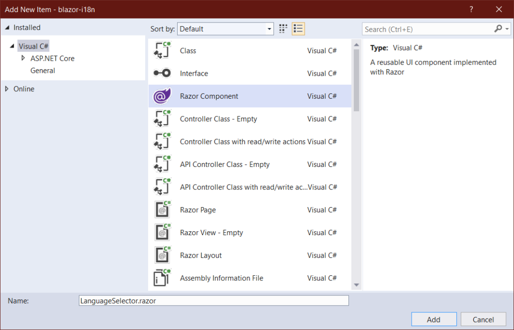Expand the Online node
514x330 pixels.
click(x=7, y=89)
